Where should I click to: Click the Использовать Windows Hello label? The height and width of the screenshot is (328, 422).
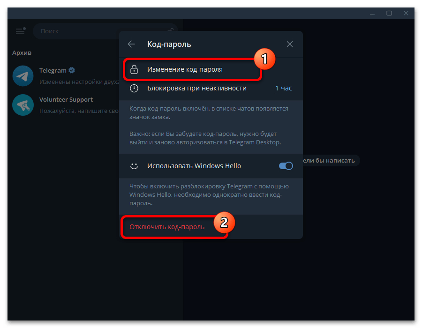pos(194,166)
